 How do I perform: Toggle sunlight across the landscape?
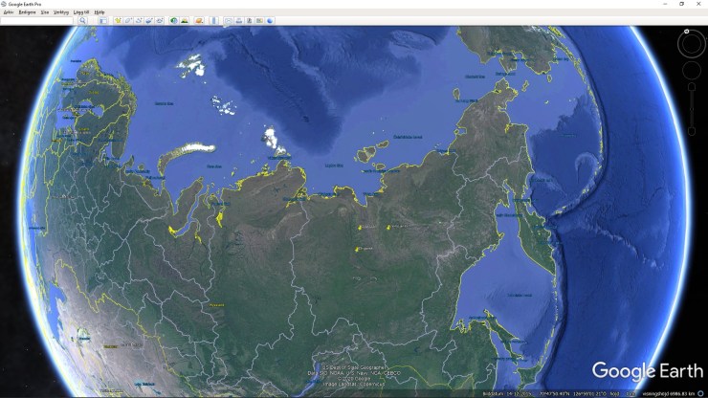(x=186, y=20)
